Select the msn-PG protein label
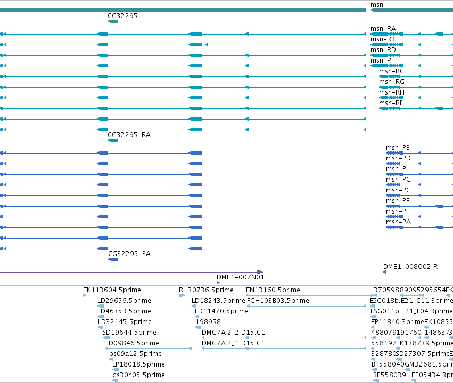The width and height of the screenshot is (453, 383). (398, 190)
